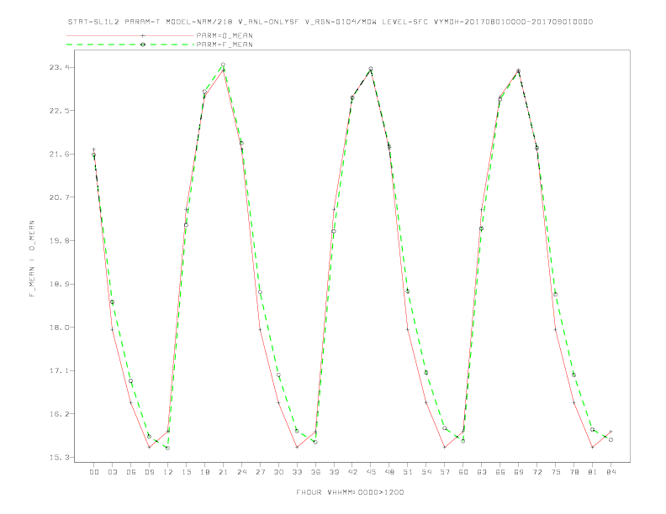
Task: Click the x-axis tick label 24
Action: 241,472
